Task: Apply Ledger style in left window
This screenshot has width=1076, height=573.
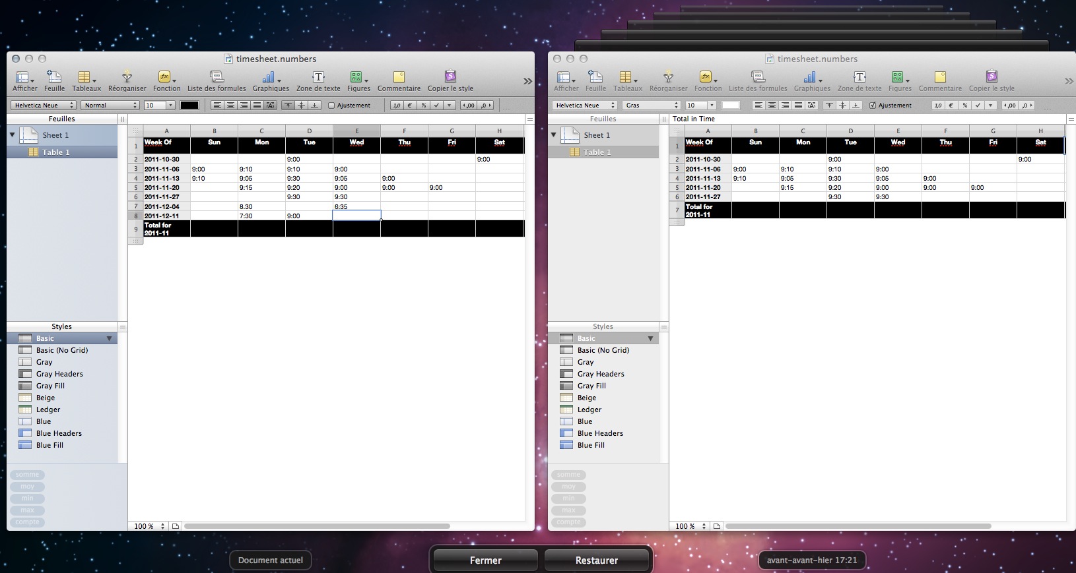Action: click(62, 409)
